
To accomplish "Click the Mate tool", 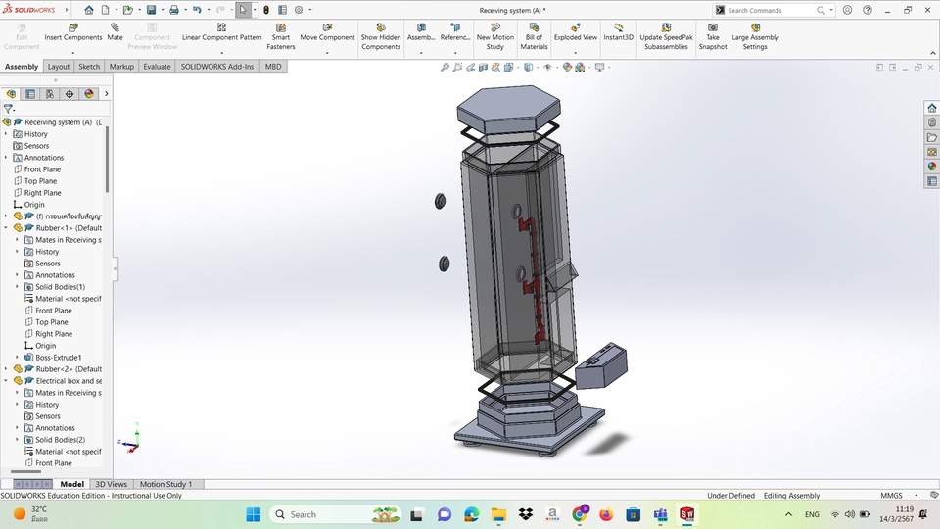I will coord(116,32).
